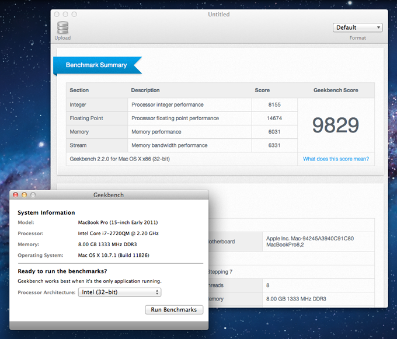This screenshot has width=397, height=339.
Task: Click the Geekbench 2.2.0 version text
Action: (120, 159)
